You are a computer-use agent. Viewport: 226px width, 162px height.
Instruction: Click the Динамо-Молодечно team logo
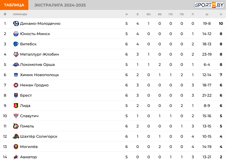(x=16, y=24)
